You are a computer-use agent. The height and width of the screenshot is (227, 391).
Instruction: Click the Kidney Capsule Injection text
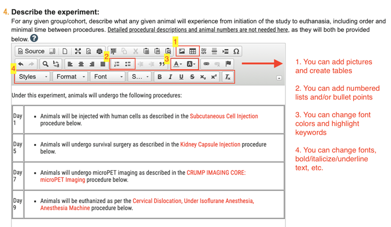(210, 144)
